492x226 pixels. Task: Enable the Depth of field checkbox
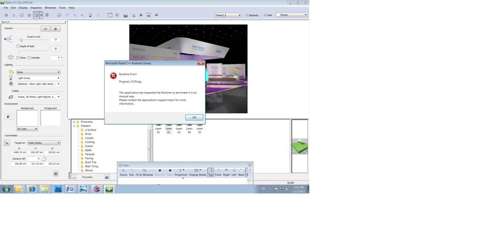18,46
